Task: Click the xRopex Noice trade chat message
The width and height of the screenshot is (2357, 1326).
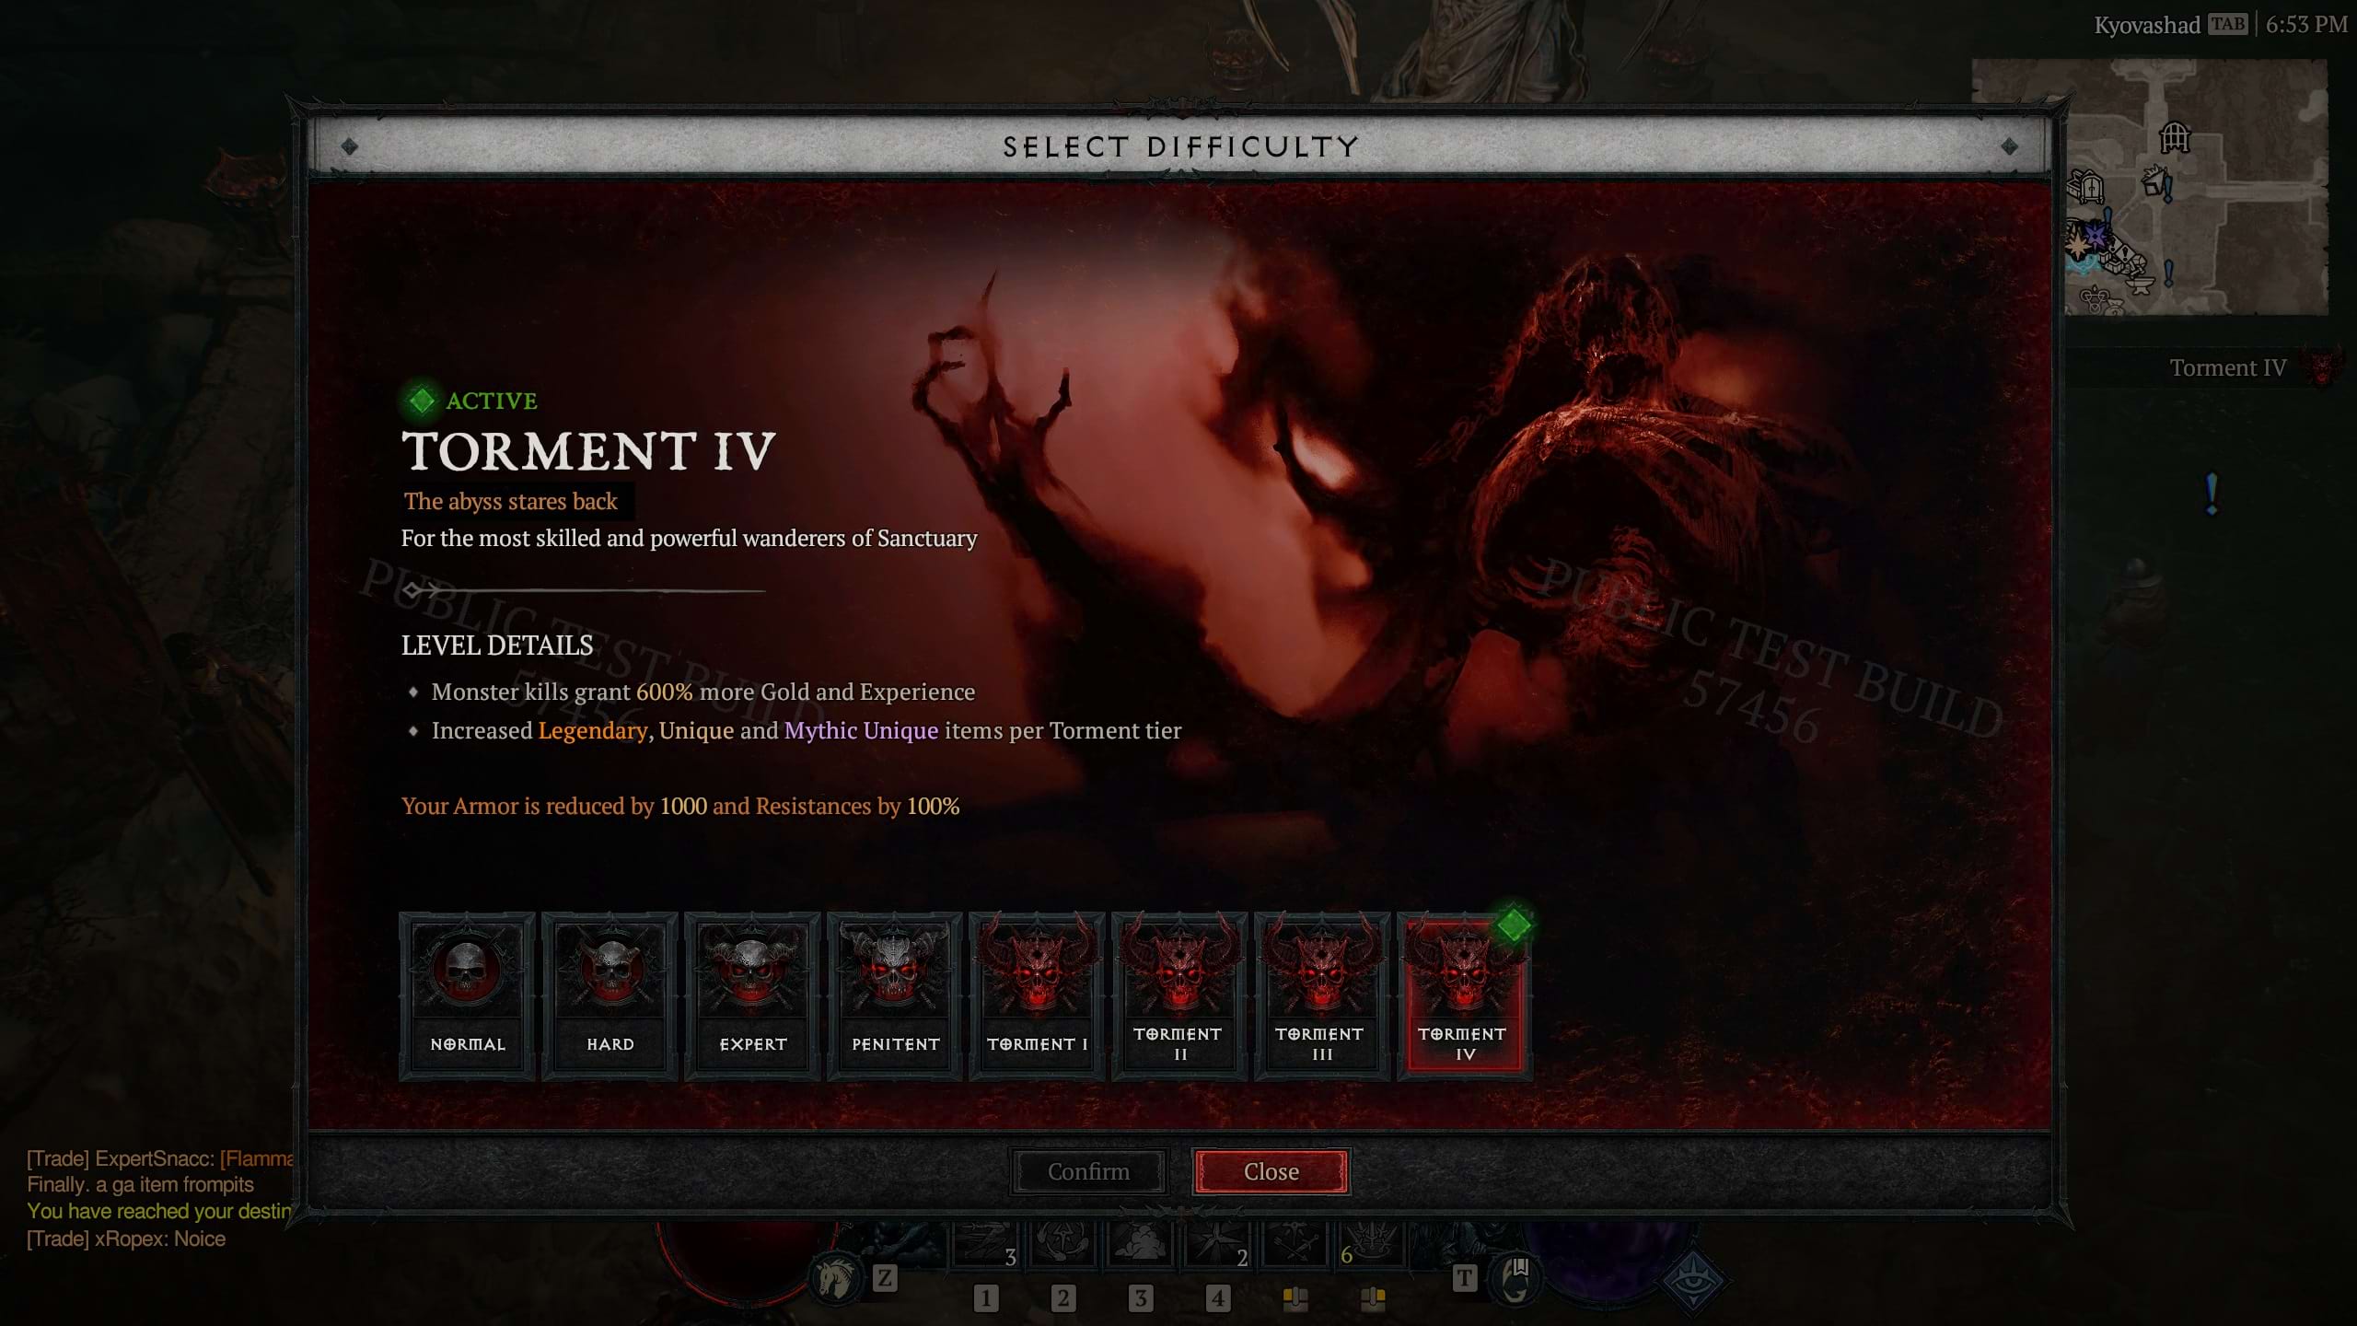Action: click(126, 1239)
